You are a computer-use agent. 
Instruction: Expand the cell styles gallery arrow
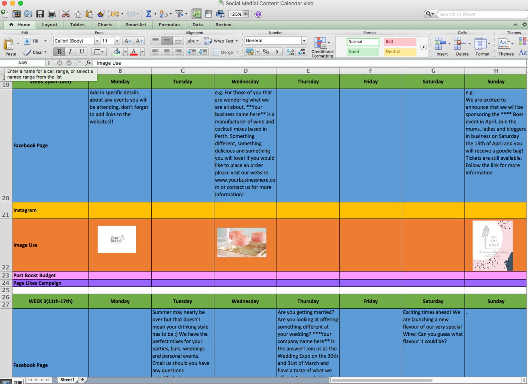tap(423, 47)
